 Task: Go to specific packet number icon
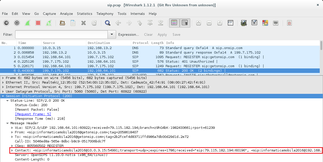(x=140, y=23)
